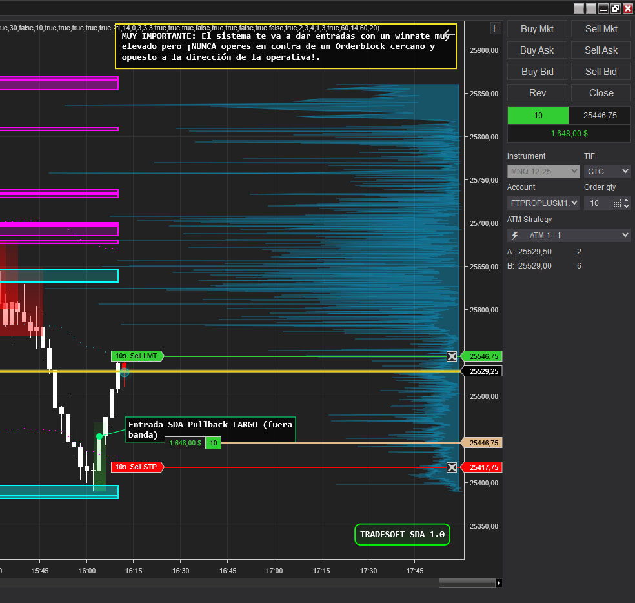This screenshot has height=603, width=635.
Task: Click the Order qty input field
Action: (597, 203)
